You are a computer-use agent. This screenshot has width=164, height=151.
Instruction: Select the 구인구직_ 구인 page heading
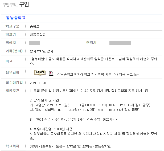coord(16,5)
